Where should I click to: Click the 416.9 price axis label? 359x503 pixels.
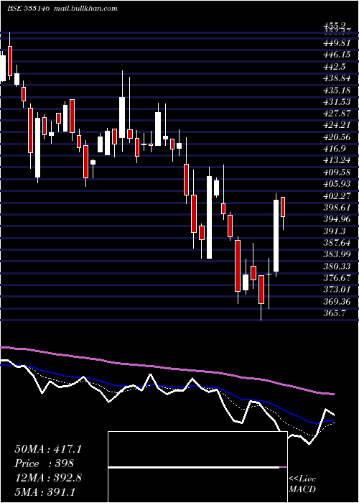pyautogui.click(x=335, y=149)
